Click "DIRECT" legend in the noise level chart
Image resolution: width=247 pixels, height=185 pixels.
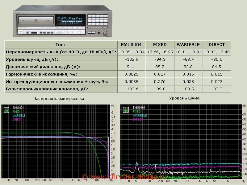(x=138, y=120)
